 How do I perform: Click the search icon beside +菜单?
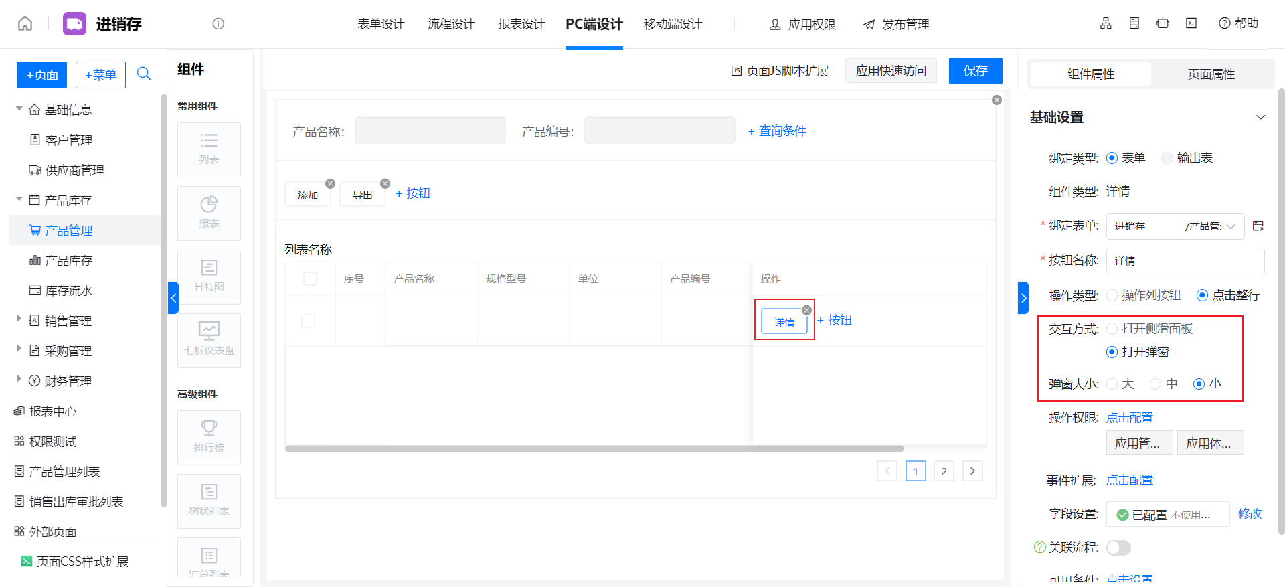click(144, 74)
